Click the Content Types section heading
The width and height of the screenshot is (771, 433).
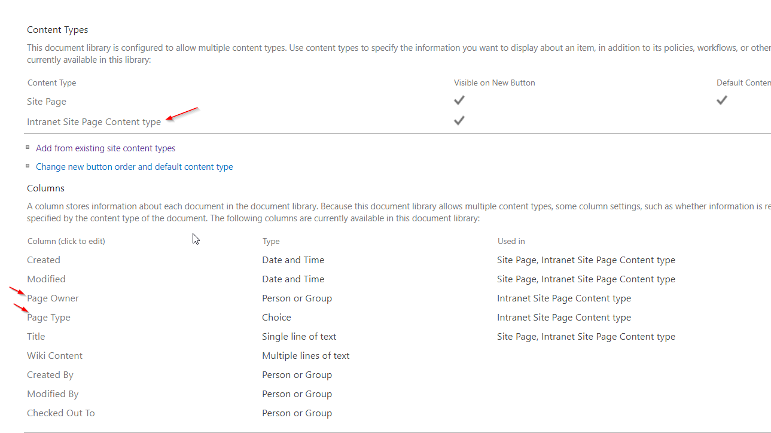[57, 30]
